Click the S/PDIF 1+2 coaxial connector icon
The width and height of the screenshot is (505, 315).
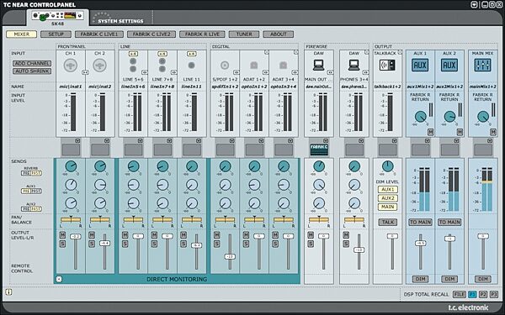pyautogui.click(x=225, y=66)
